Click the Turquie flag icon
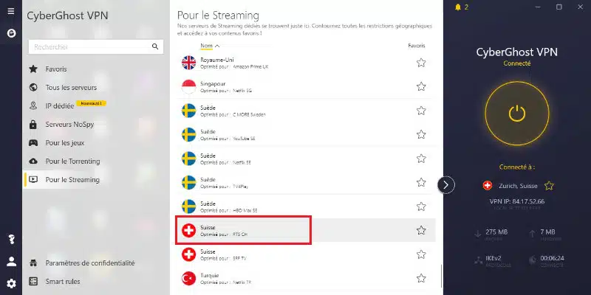Image resolution: width=591 pixels, height=295 pixels. pos(189,279)
